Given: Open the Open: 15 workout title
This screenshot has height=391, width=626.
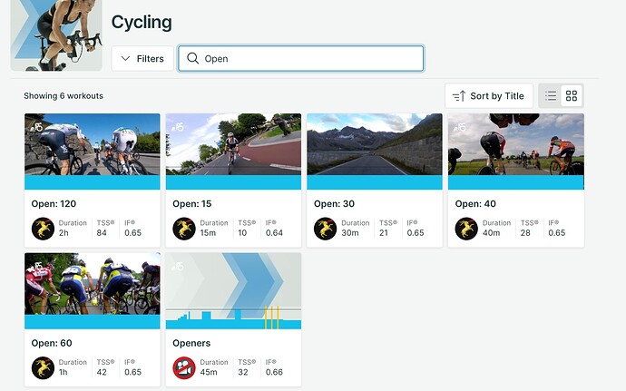Looking at the screenshot, I should [192, 204].
